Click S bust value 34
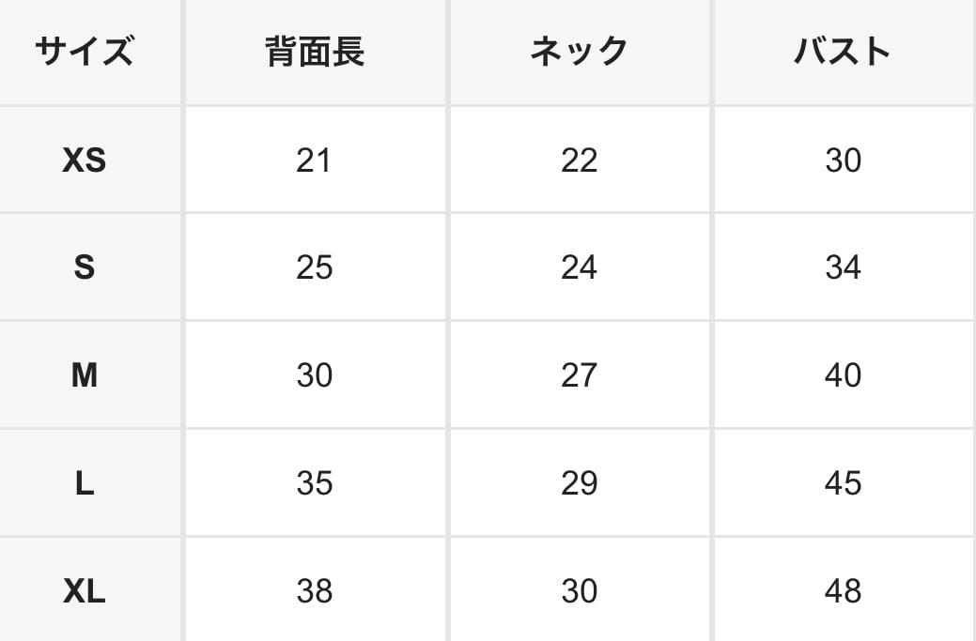Viewport: 976px width, 641px height. pyautogui.click(x=843, y=268)
